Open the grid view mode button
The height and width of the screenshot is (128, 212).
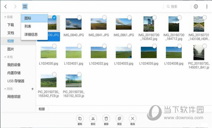[25, 6]
